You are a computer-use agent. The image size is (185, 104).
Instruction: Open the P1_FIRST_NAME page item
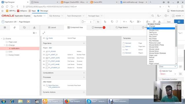coord(54,61)
